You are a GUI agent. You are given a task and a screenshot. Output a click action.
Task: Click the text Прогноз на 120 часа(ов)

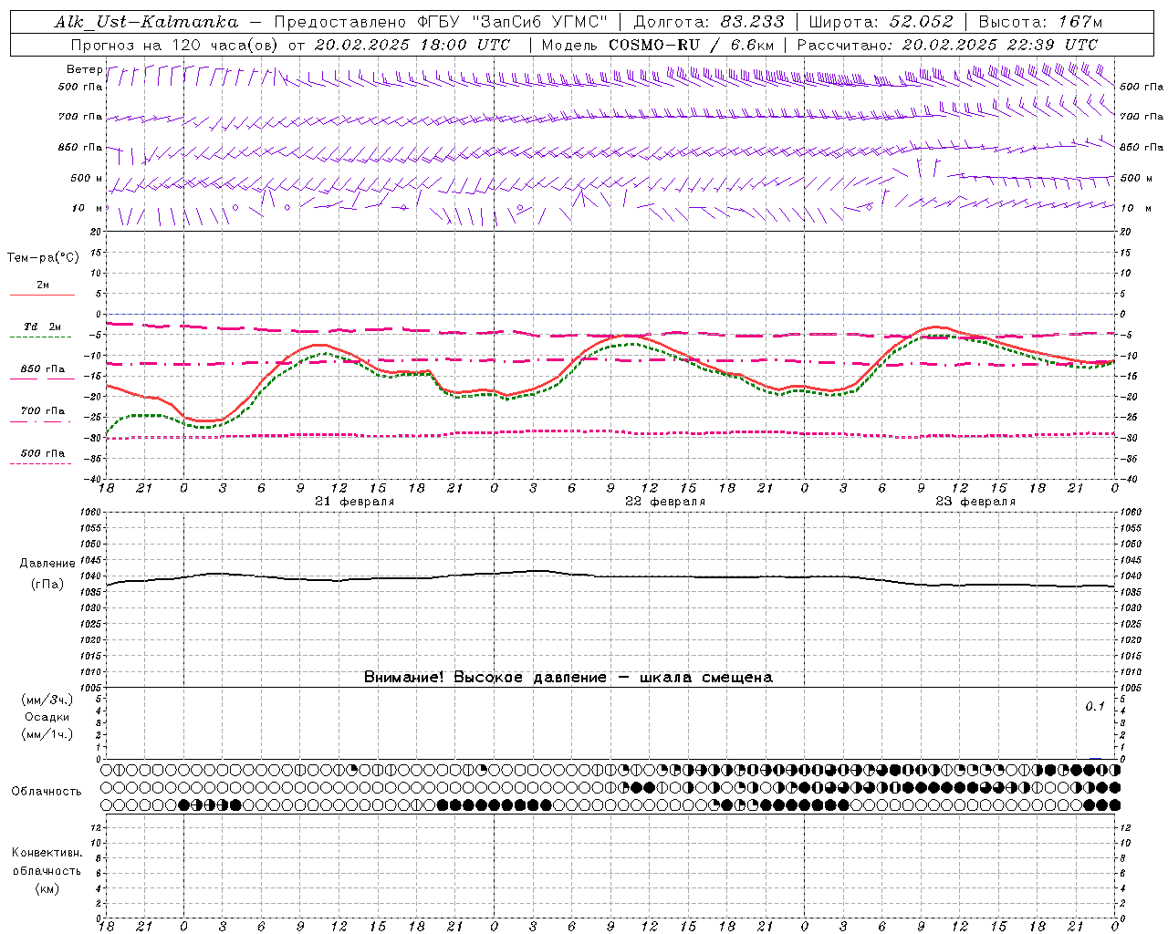tap(176, 45)
